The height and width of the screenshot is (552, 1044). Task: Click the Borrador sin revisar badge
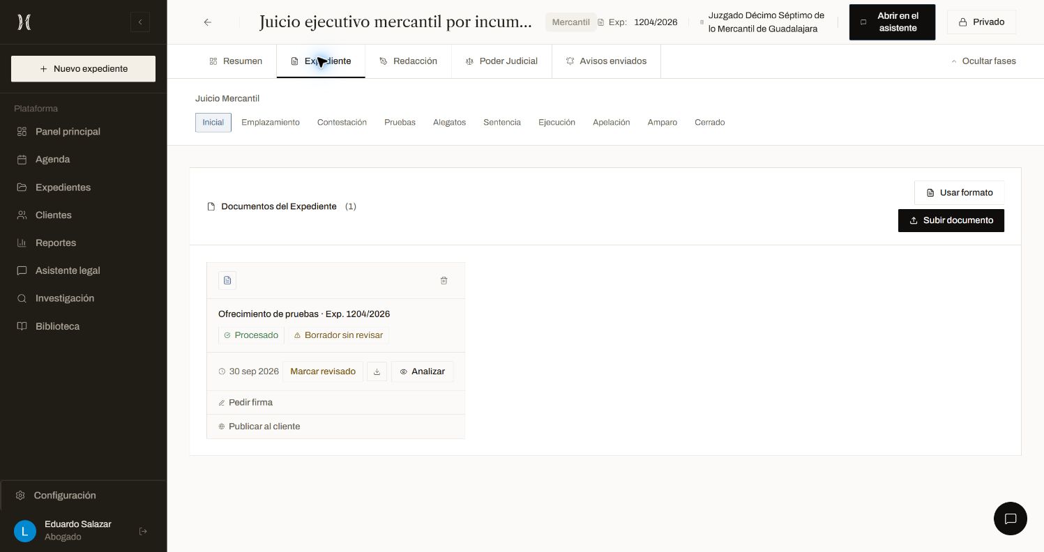[x=339, y=335]
